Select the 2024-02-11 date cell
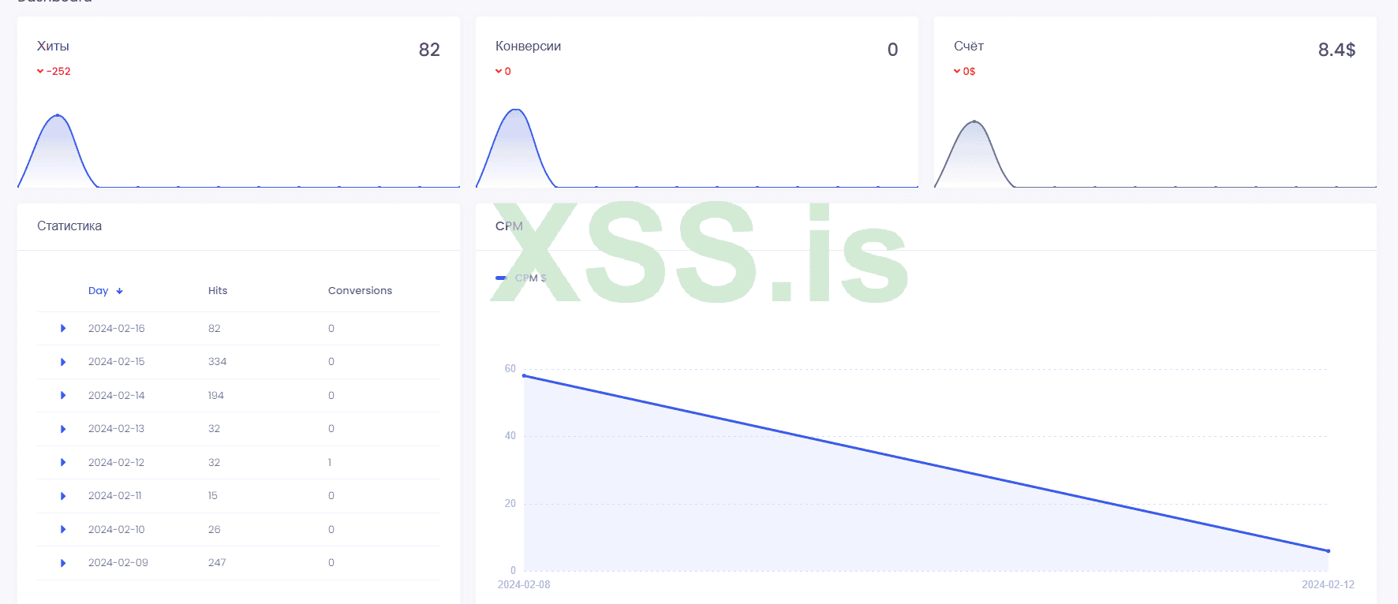This screenshot has height=604, width=1398. coord(115,496)
